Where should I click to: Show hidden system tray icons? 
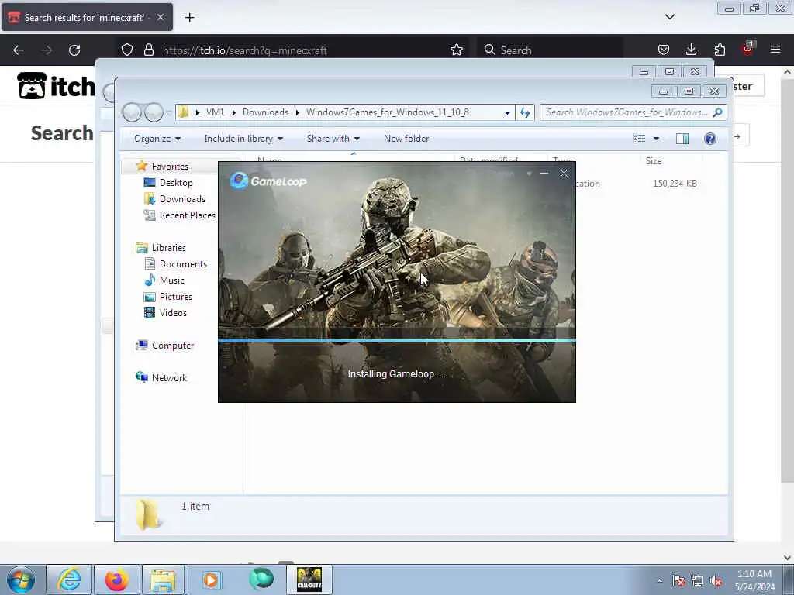[x=659, y=581]
